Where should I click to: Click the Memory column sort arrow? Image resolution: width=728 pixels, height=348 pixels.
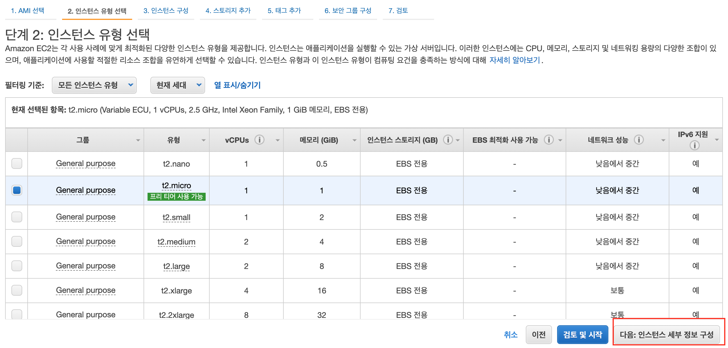pos(354,140)
